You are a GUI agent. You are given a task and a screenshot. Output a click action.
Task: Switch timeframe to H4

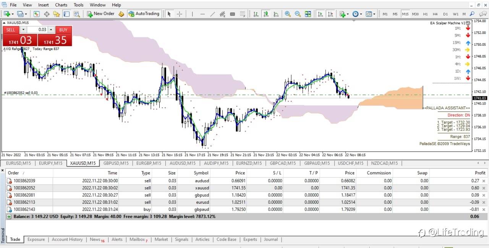point(435,14)
